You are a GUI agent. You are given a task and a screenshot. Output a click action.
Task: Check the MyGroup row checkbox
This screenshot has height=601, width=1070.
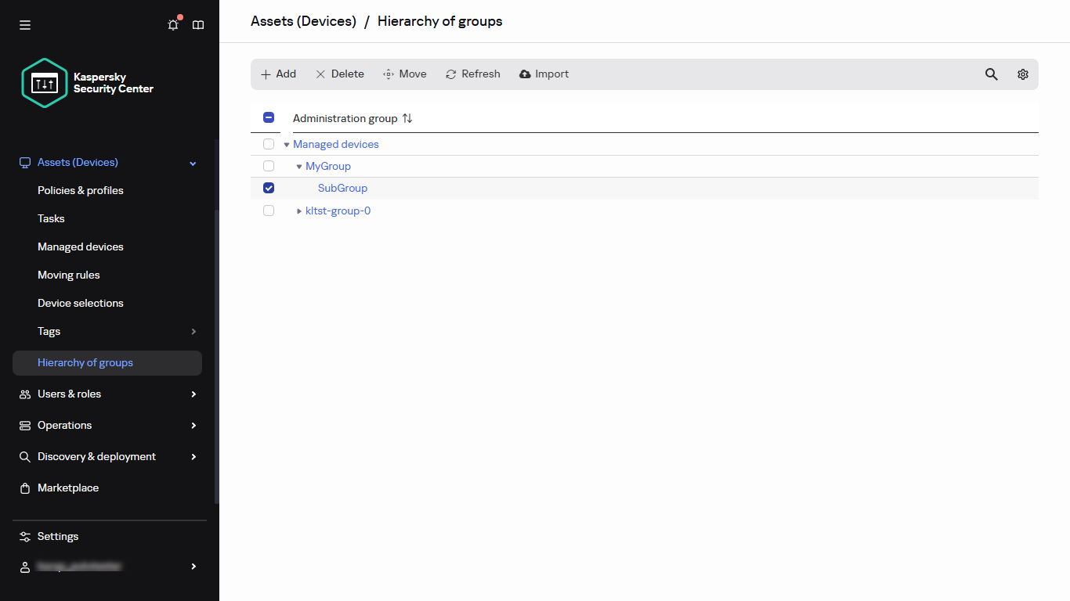coord(269,166)
